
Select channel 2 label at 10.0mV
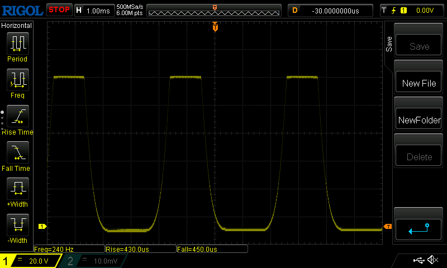(x=94, y=261)
